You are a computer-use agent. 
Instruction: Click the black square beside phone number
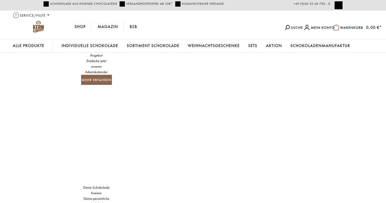tap(338, 5)
